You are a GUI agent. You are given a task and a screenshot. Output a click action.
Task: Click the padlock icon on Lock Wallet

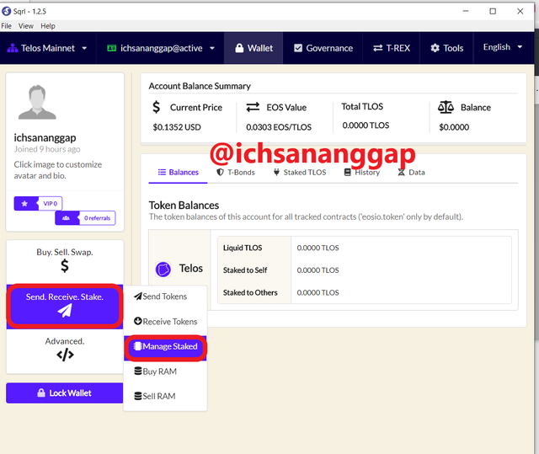click(x=41, y=393)
